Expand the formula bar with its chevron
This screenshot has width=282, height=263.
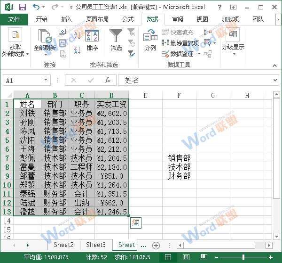click(275, 80)
